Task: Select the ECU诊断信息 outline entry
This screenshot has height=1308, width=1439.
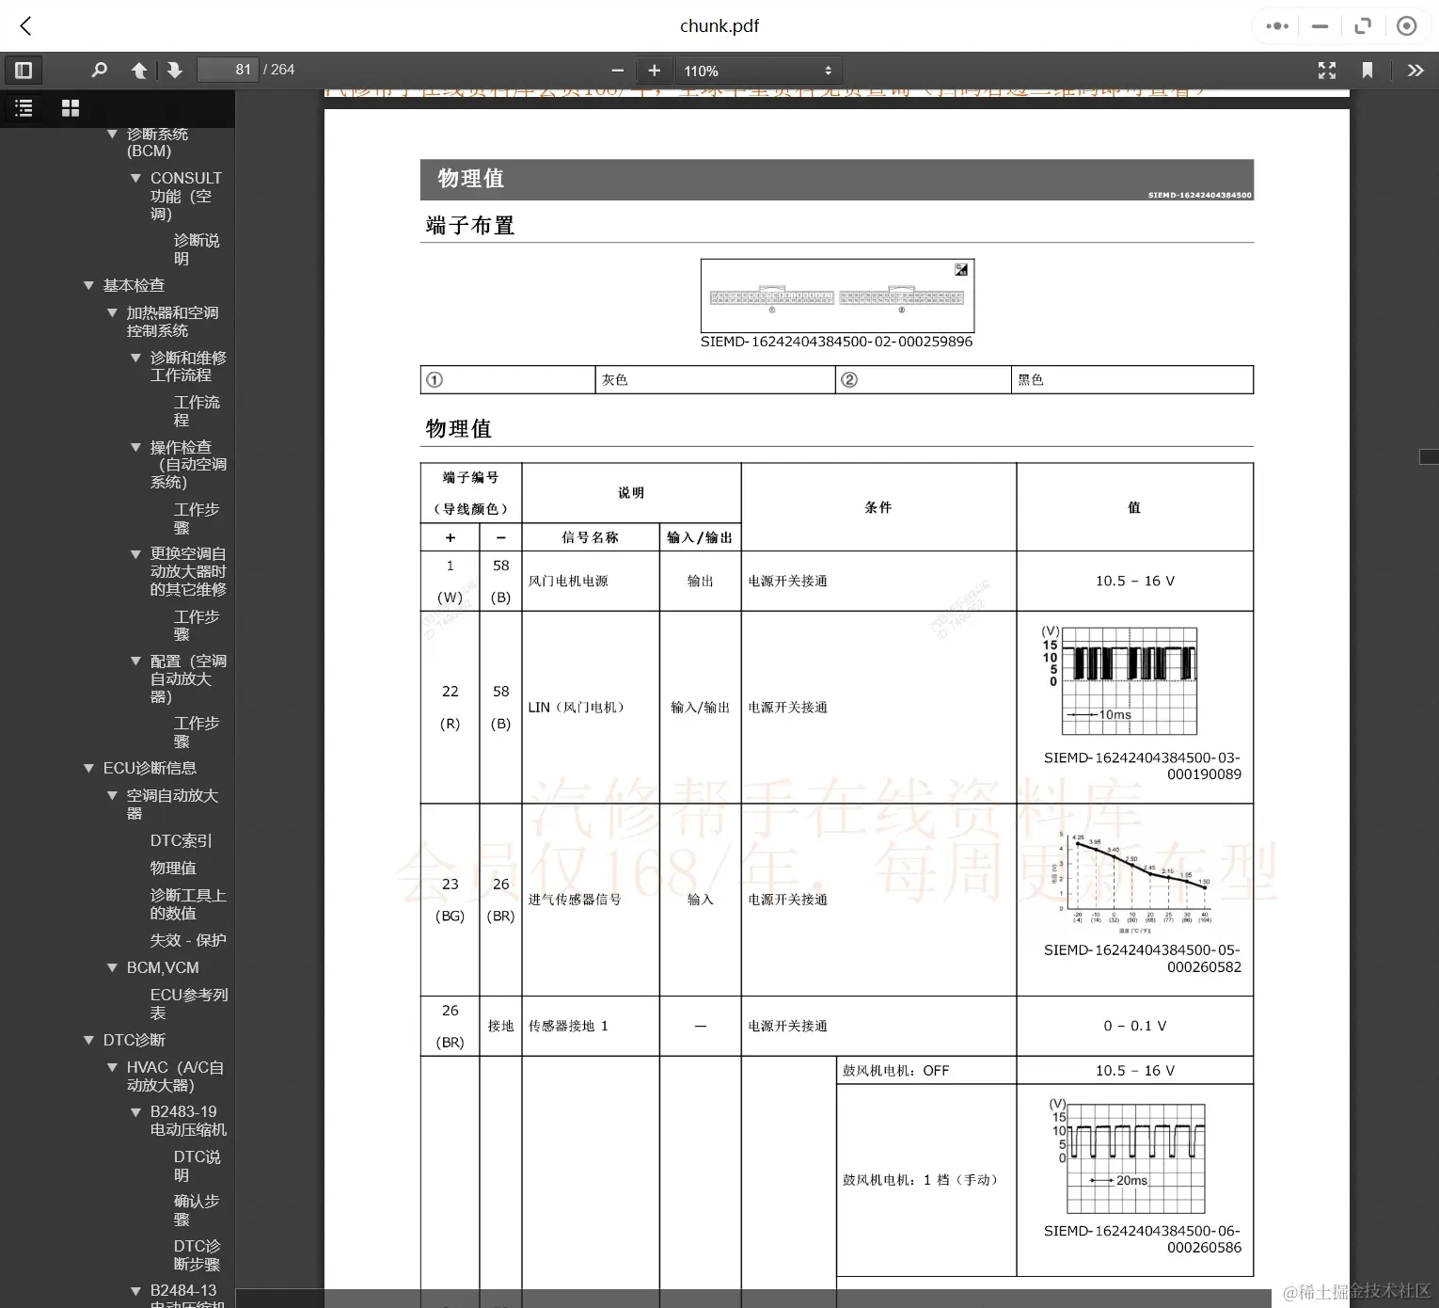Action: [x=149, y=768]
